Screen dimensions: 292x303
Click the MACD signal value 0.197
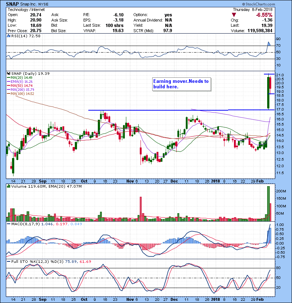61,224
